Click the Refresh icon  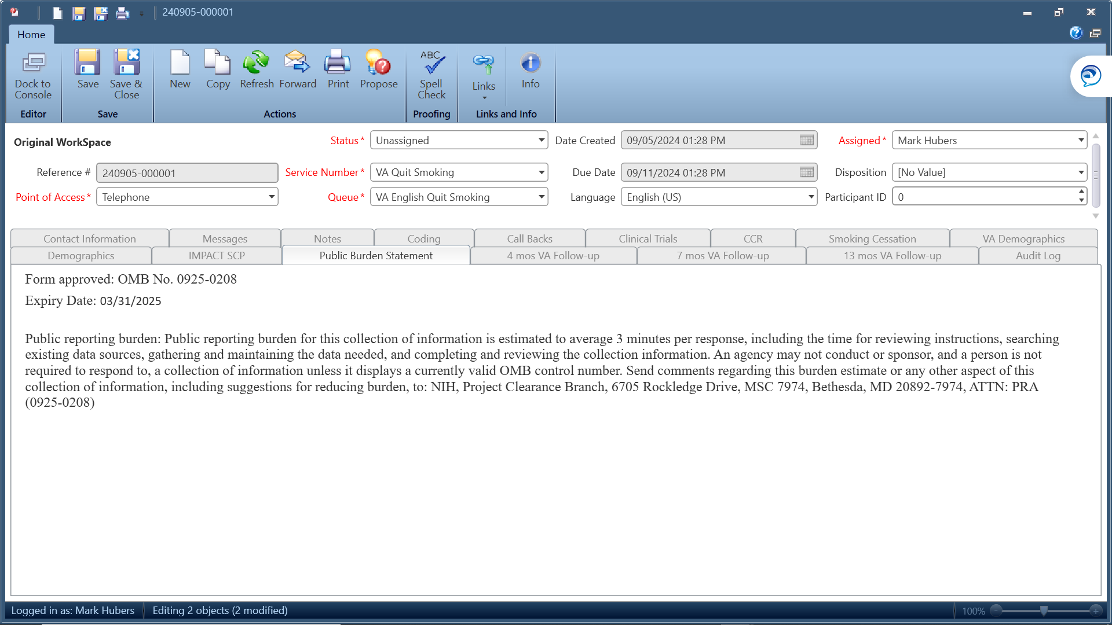click(x=257, y=64)
